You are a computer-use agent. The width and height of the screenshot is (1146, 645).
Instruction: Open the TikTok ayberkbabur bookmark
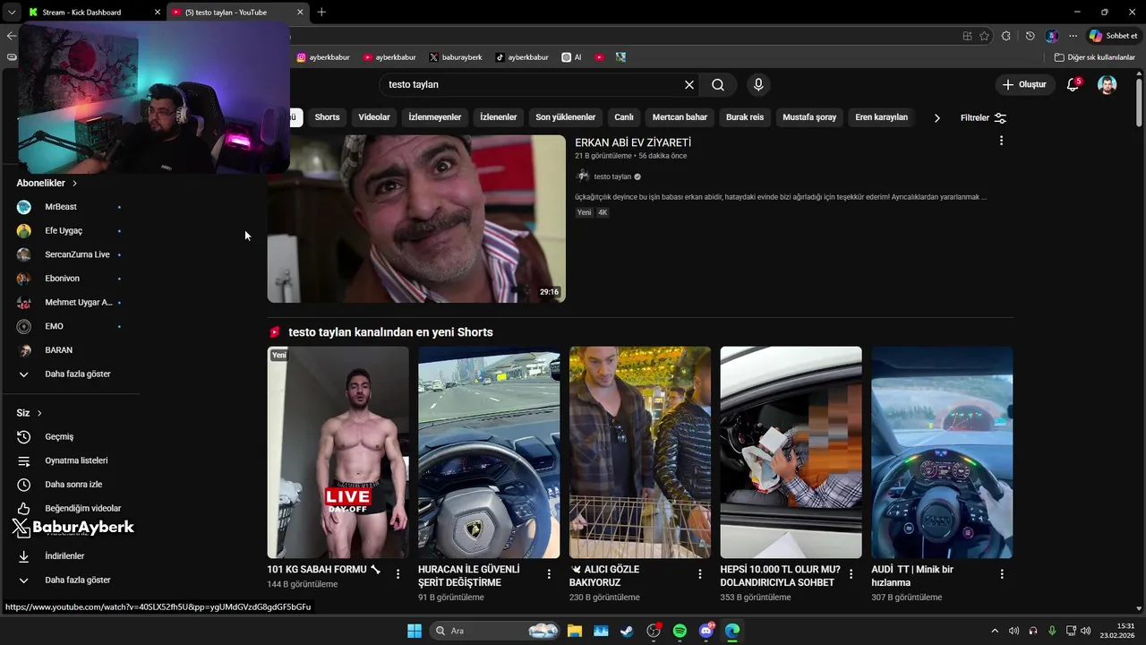click(x=522, y=57)
